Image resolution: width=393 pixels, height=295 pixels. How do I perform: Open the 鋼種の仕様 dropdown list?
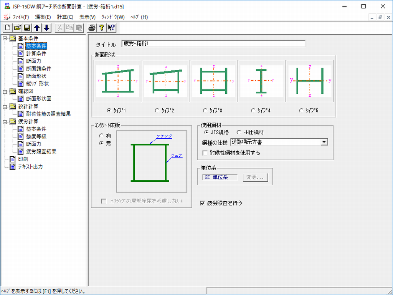click(x=324, y=142)
